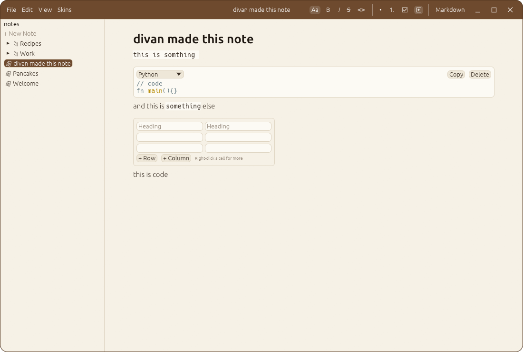
Task: Click bottom-row cell in second table column
Action: click(x=238, y=148)
